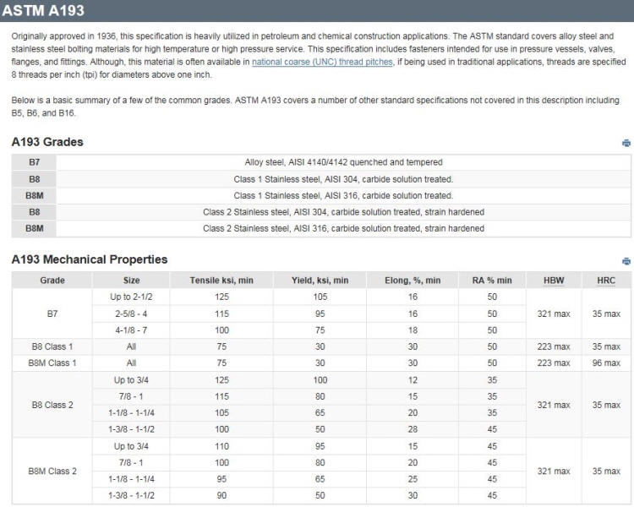Select the A193 Mechanical Properties heading

(x=90, y=259)
